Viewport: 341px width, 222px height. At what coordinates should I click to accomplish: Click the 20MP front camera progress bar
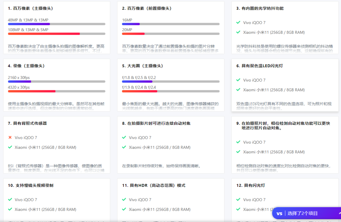click(x=171, y=34)
